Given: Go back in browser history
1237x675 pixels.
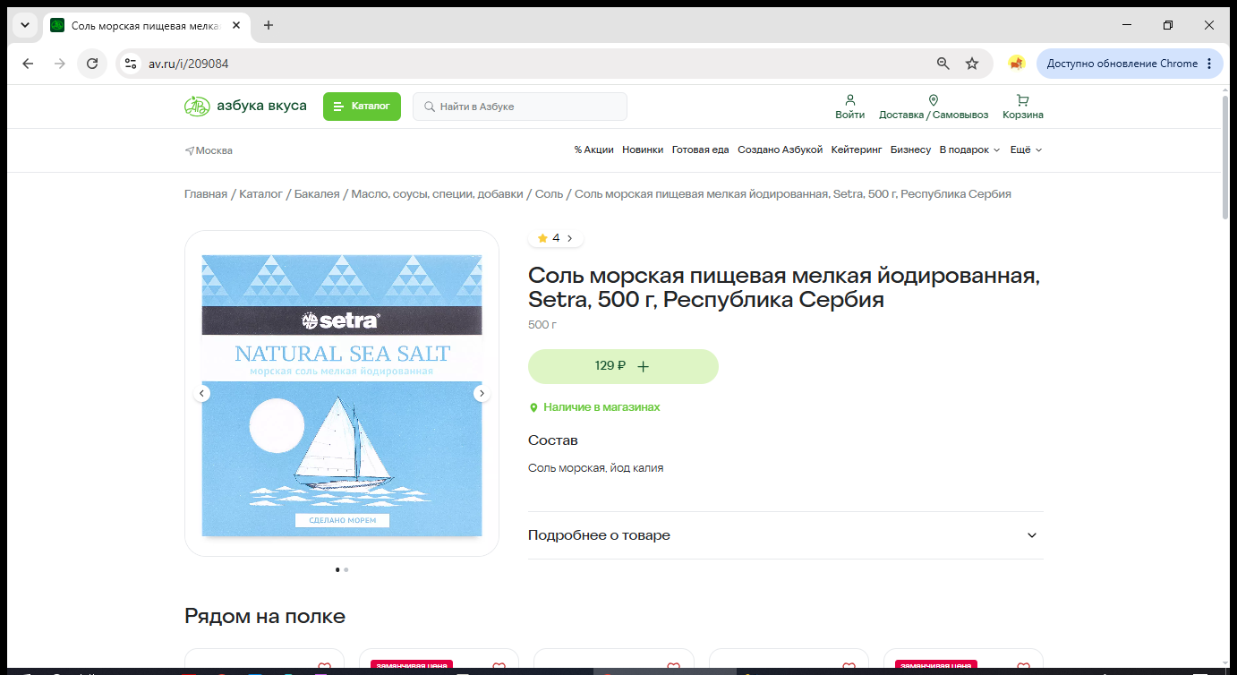Looking at the screenshot, I should tap(28, 64).
